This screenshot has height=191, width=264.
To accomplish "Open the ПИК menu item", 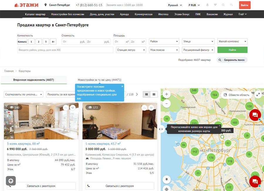I will (x=198, y=14).
